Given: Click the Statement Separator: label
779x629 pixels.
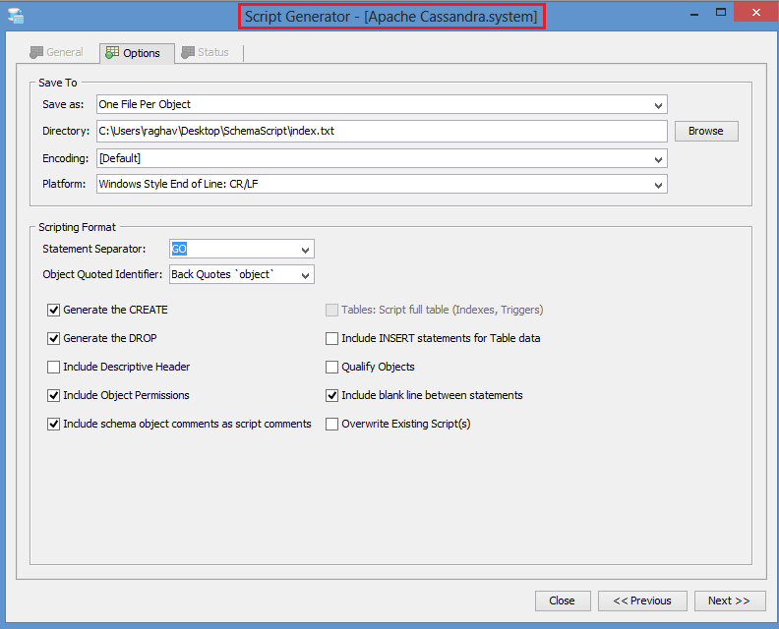Looking at the screenshot, I should 93,249.
